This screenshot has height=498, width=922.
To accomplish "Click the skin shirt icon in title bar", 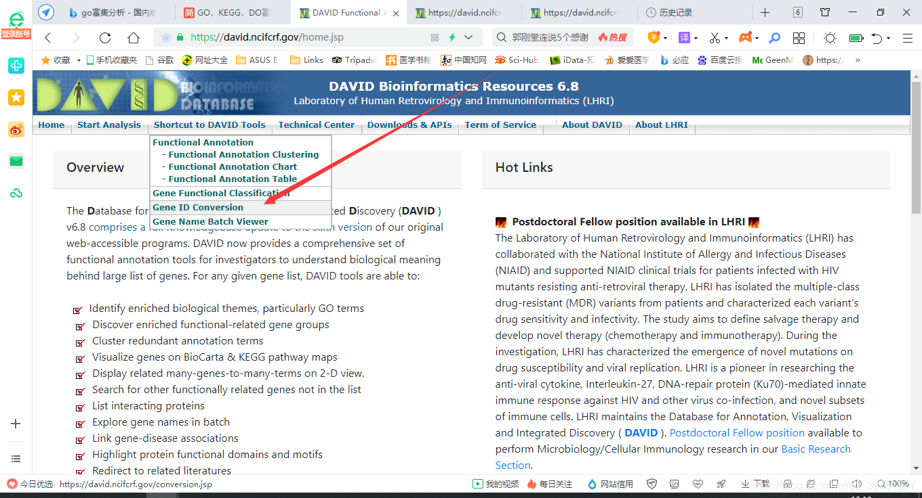I will click(825, 12).
